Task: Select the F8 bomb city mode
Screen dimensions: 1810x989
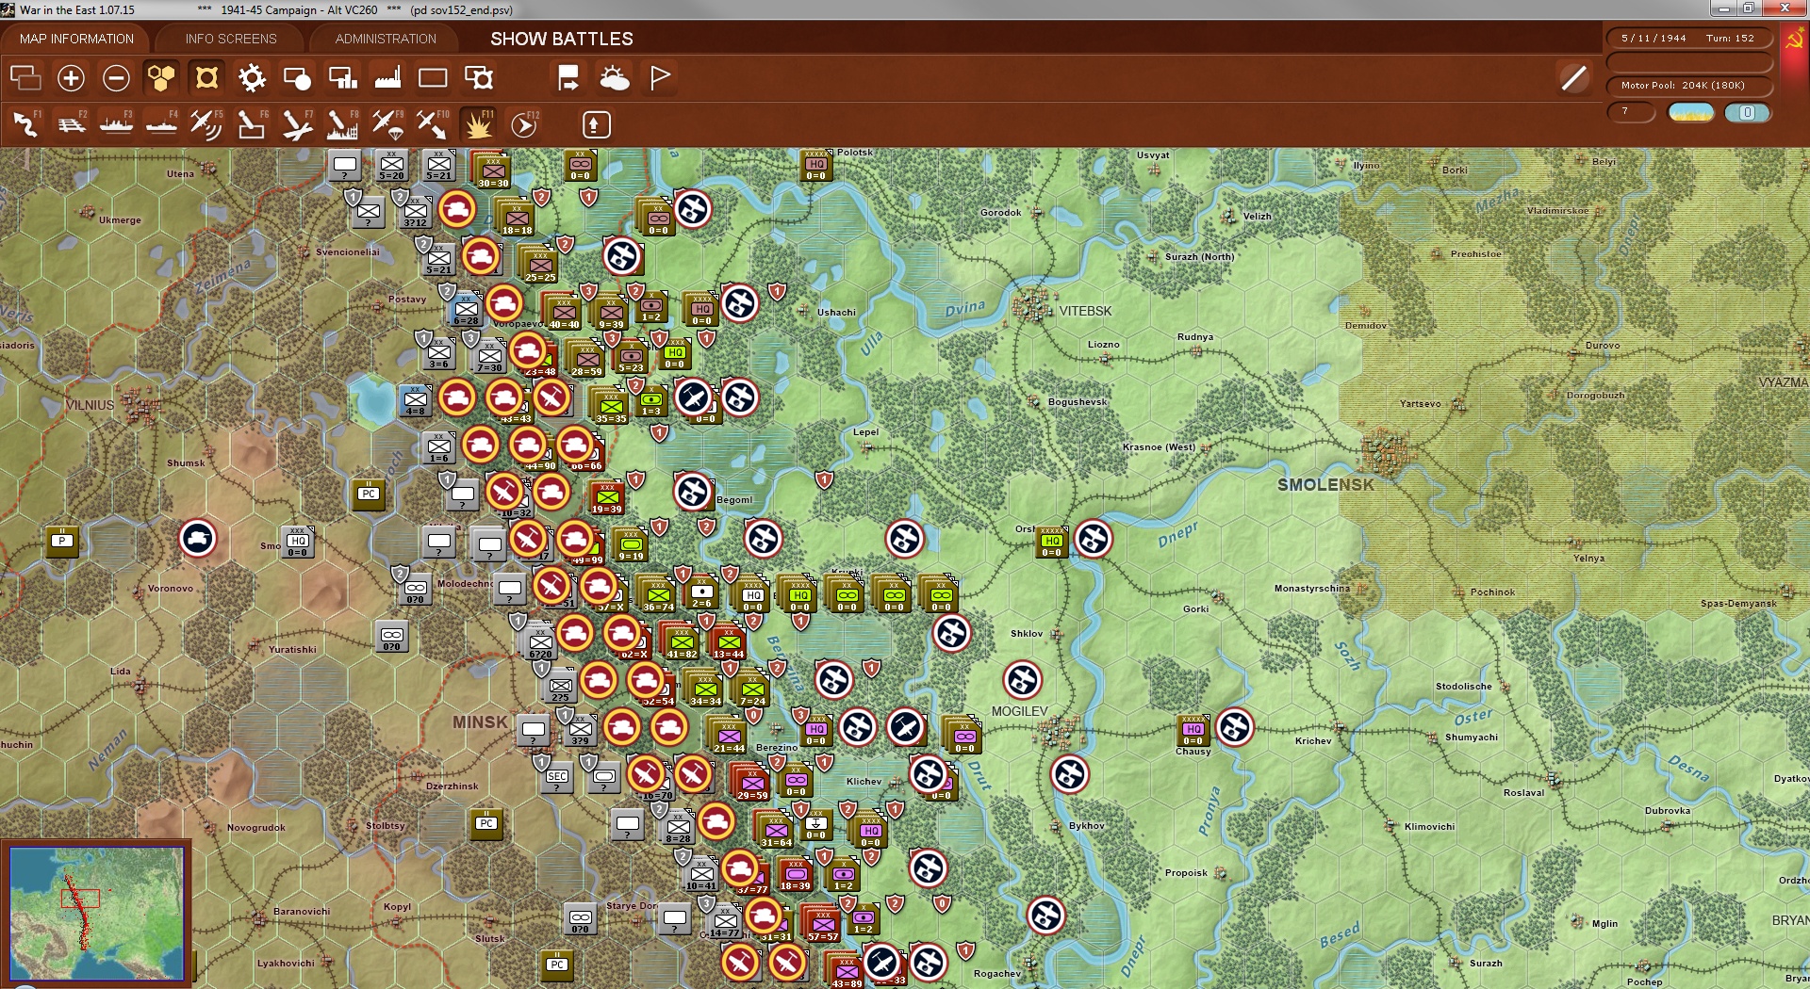Action: point(342,124)
